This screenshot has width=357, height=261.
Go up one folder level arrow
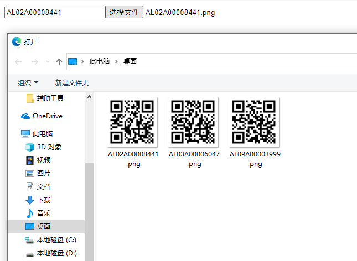(x=59, y=62)
